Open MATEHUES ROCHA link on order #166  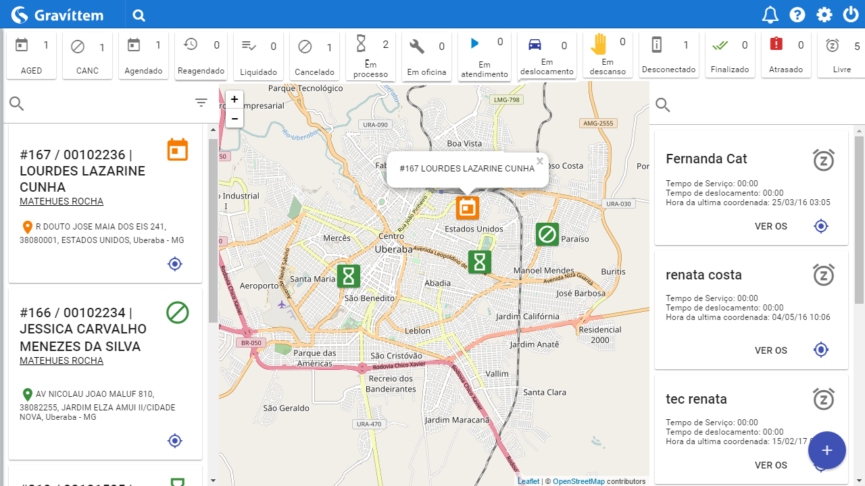pyautogui.click(x=61, y=360)
